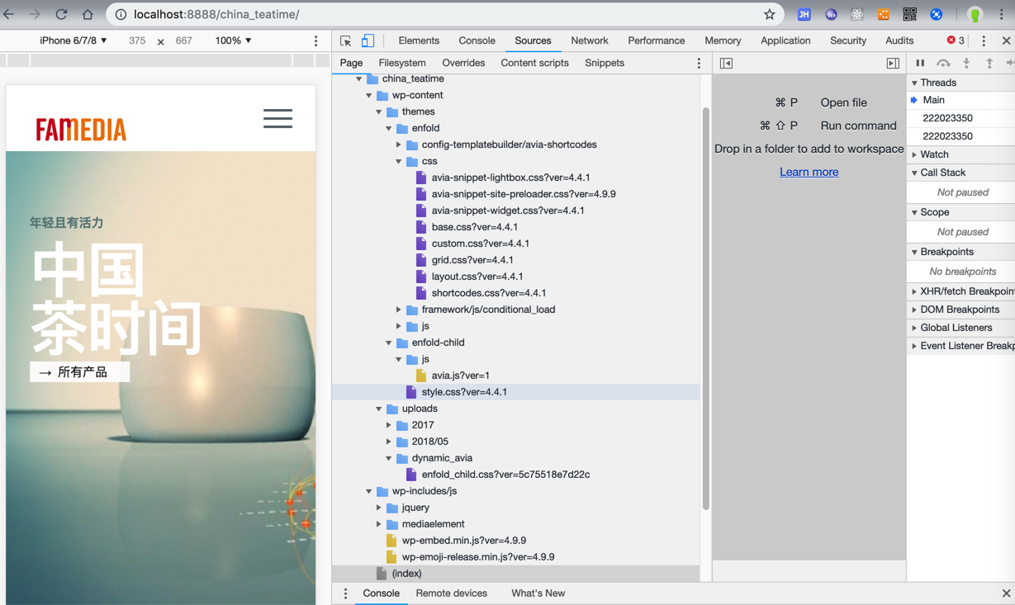Click the DevTools error count badge

956,40
